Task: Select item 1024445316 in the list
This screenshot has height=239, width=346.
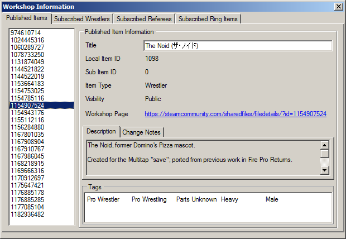Action: coord(27,40)
